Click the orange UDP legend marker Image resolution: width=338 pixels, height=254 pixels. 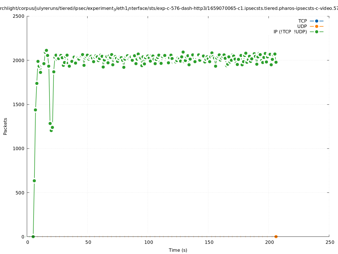317,26
